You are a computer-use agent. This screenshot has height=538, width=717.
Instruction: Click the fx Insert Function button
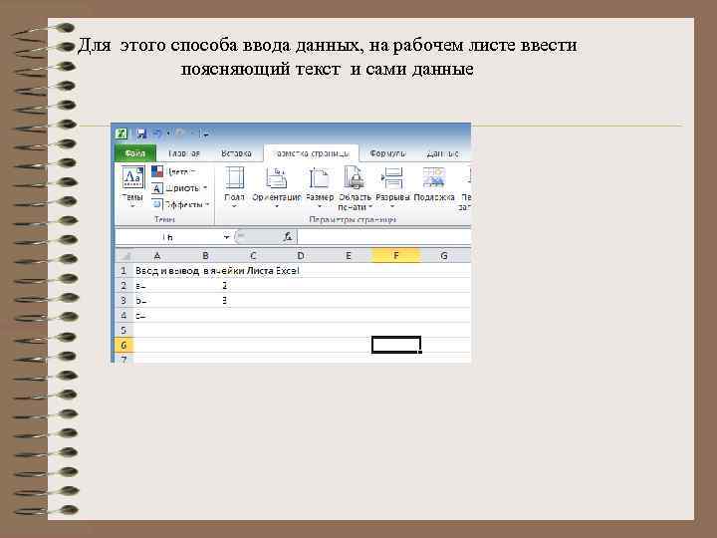point(288,237)
